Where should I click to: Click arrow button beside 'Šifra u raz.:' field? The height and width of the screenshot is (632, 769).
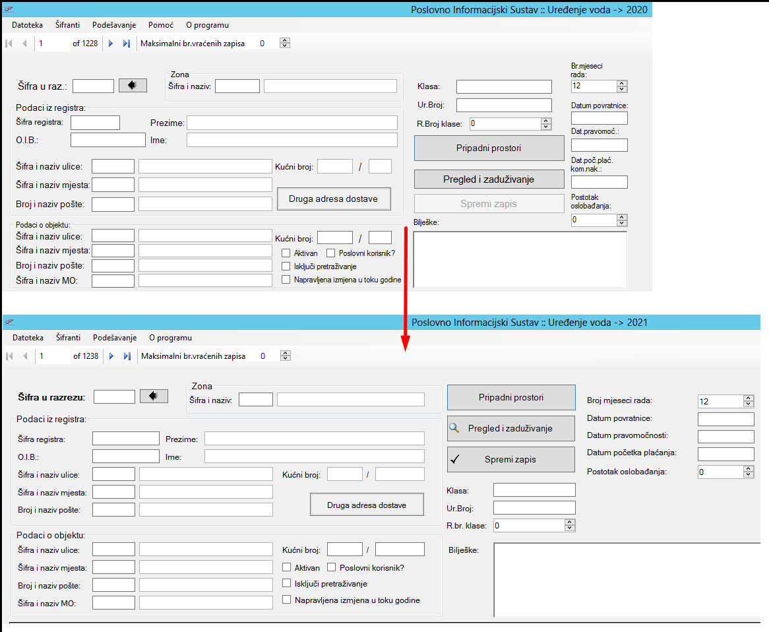tap(132, 85)
